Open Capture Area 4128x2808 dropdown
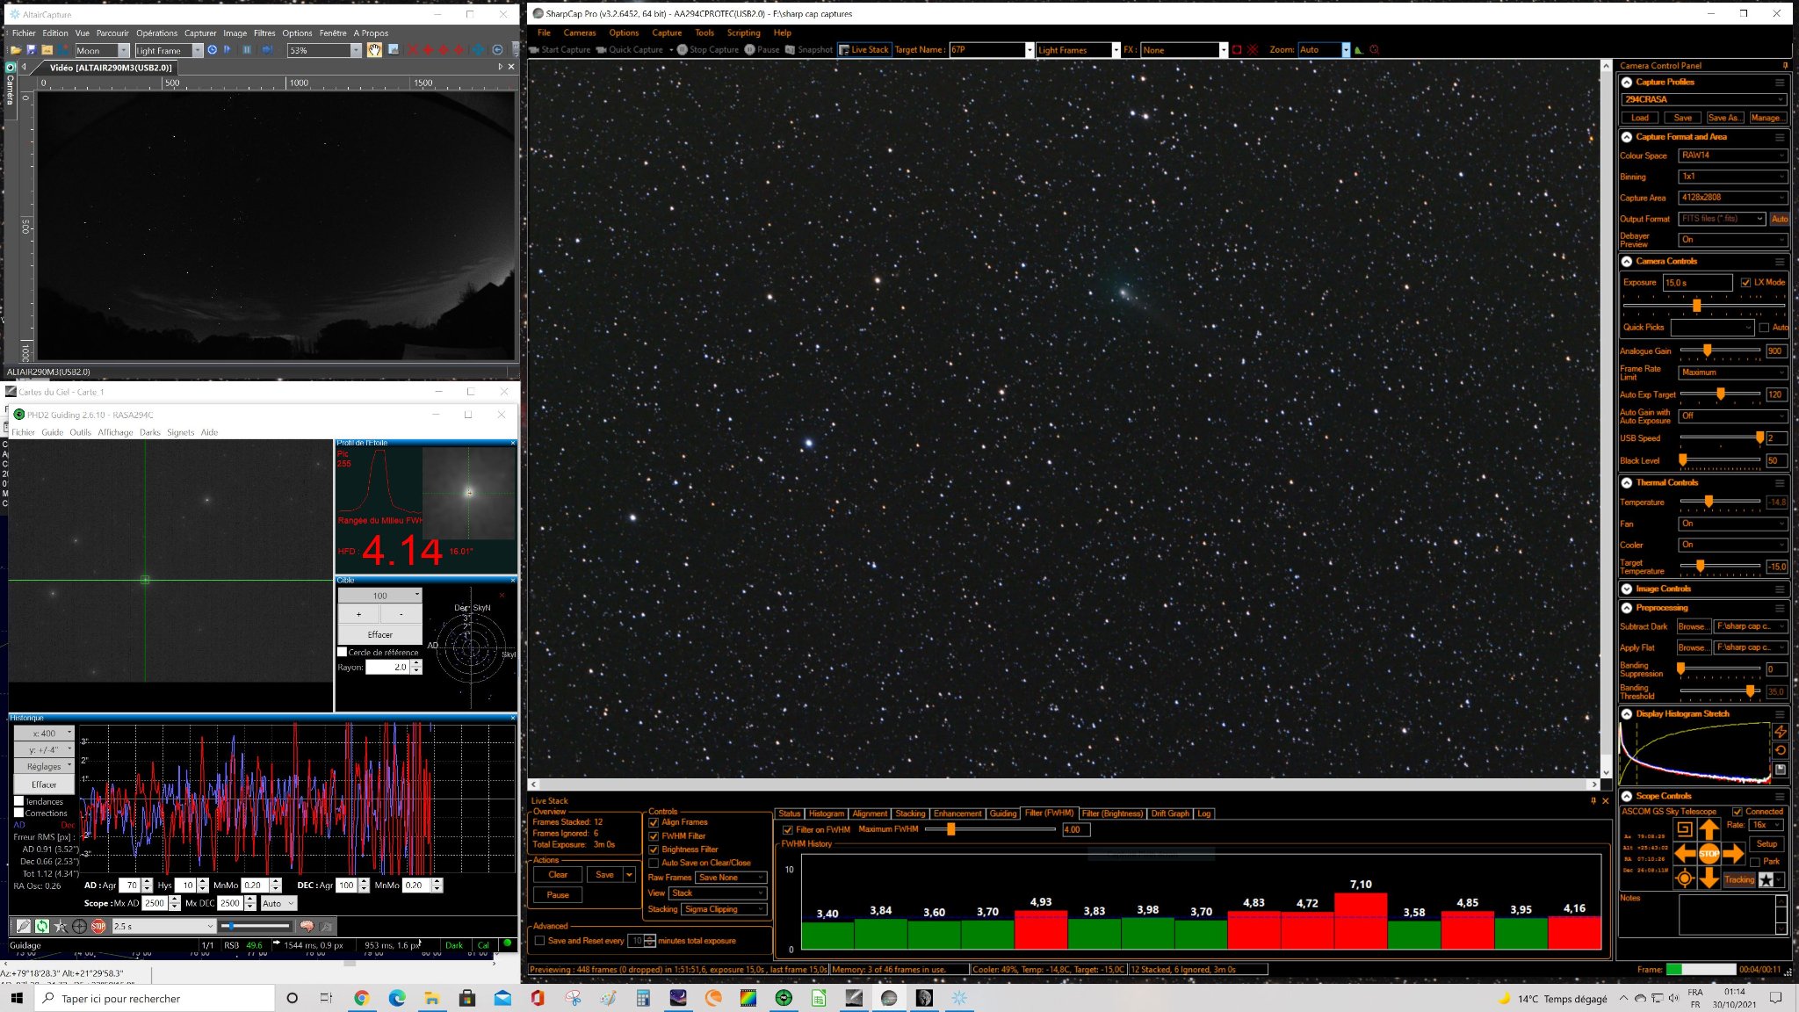1799x1012 pixels. tap(1732, 198)
